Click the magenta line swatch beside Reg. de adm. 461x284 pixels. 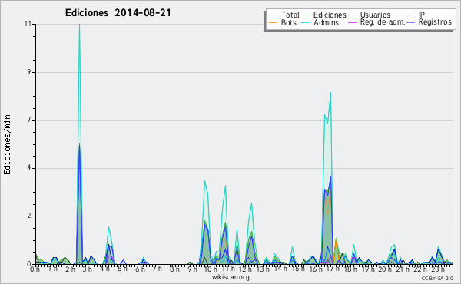point(352,22)
